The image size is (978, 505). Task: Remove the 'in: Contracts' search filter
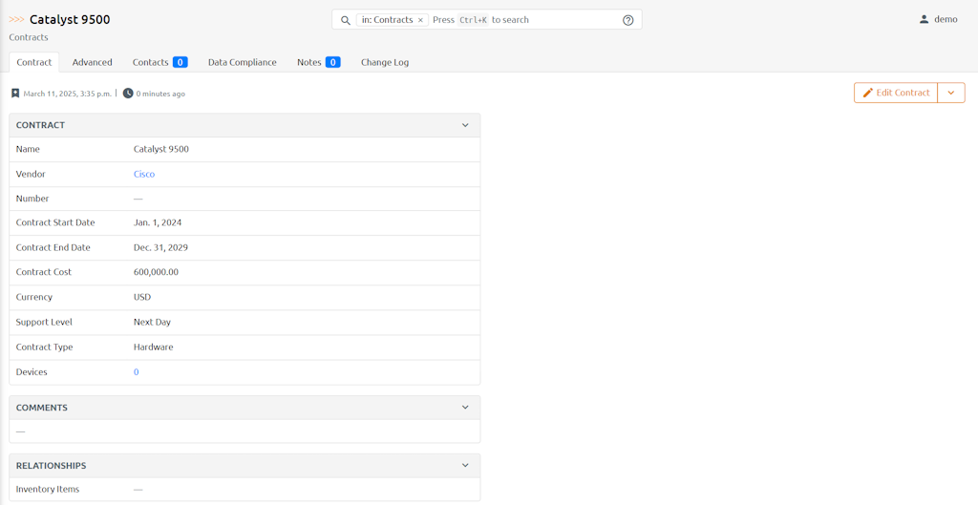(420, 20)
